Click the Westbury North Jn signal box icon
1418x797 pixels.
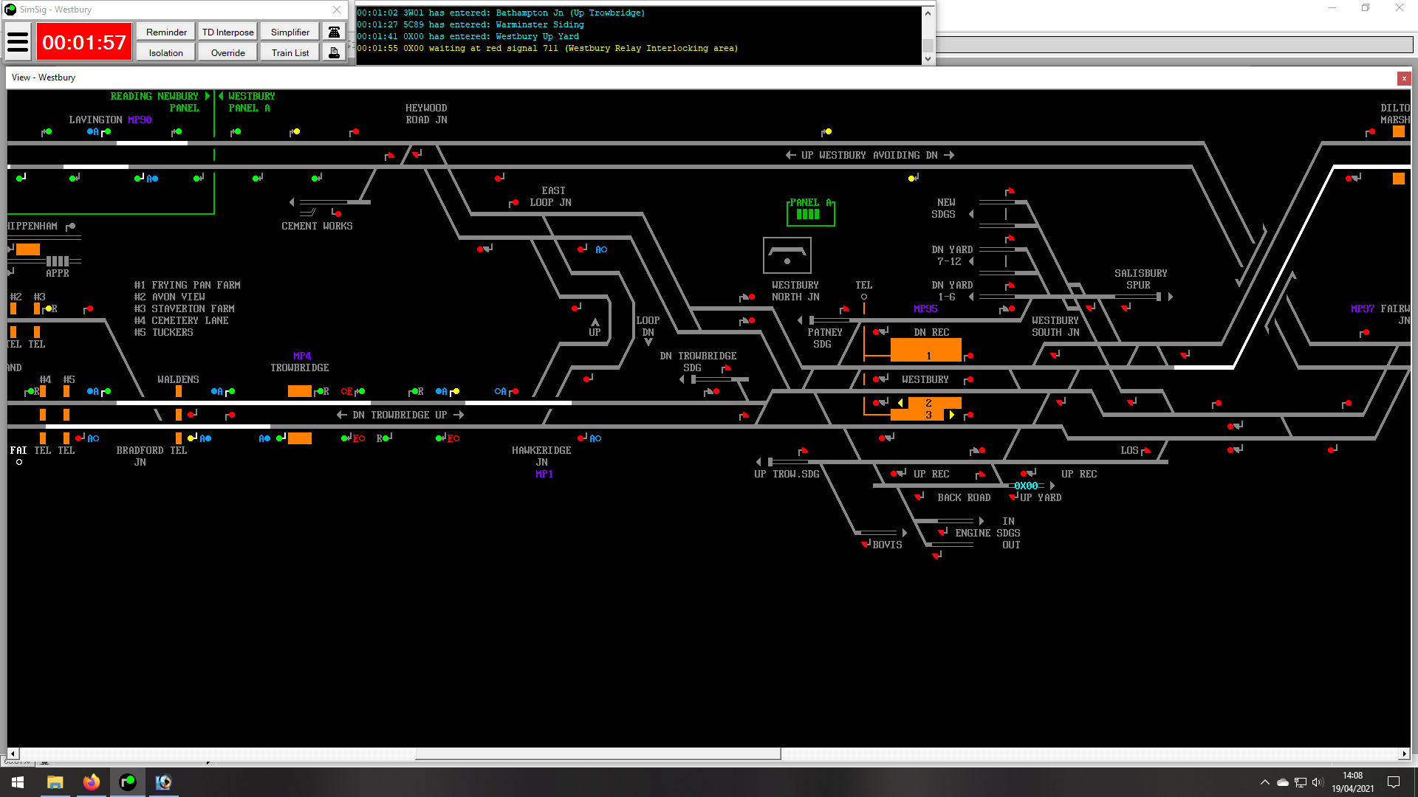pyautogui.click(x=787, y=255)
